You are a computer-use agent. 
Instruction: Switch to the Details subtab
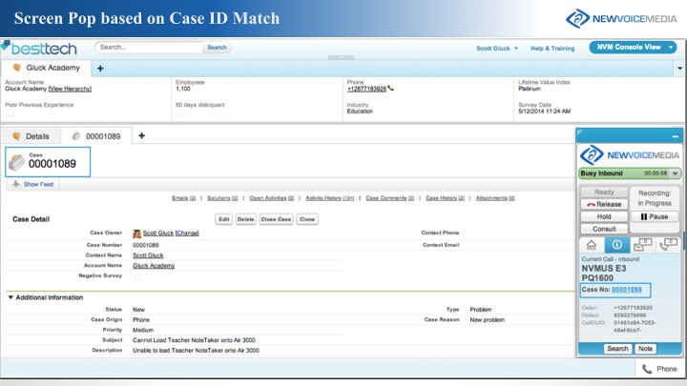point(31,136)
